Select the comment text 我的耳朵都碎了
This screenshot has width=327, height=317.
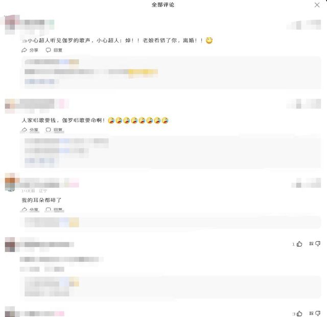pyautogui.click(x=41, y=200)
